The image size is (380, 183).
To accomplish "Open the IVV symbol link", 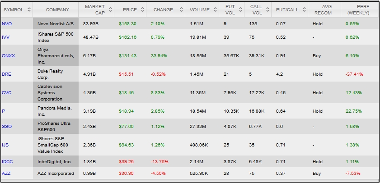I will point(5,37).
